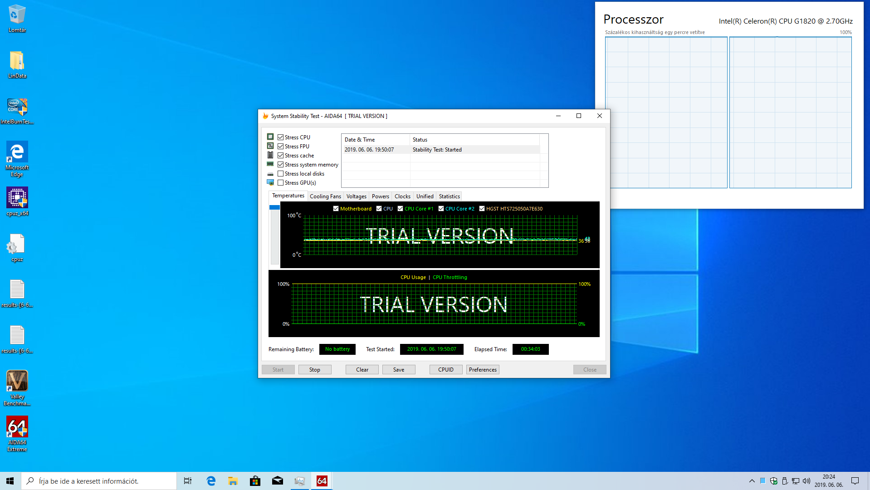Image resolution: width=870 pixels, height=490 pixels.
Task: Switch to Statistics tab
Action: (450, 196)
